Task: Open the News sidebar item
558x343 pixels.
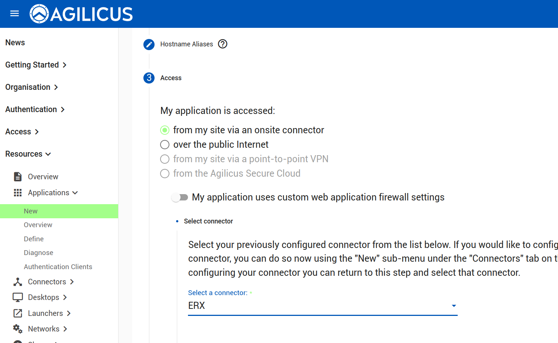Action: pos(15,43)
